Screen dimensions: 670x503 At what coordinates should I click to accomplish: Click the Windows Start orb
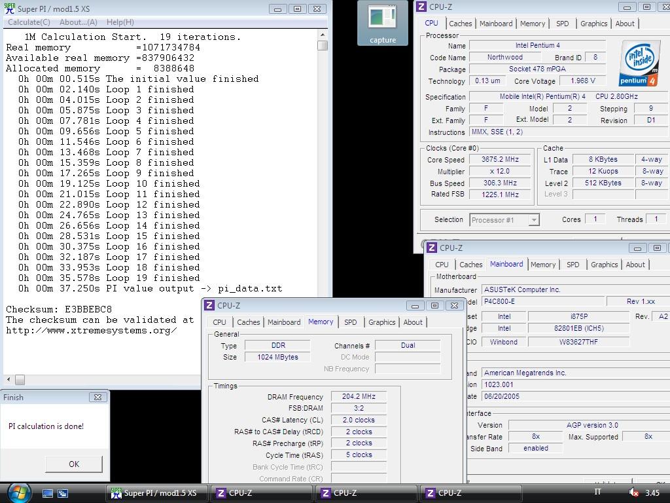pyautogui.click(x=19, y=493)
